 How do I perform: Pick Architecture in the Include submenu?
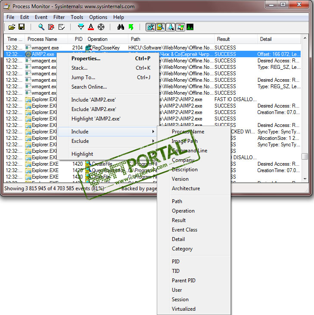tap(194, 188)
